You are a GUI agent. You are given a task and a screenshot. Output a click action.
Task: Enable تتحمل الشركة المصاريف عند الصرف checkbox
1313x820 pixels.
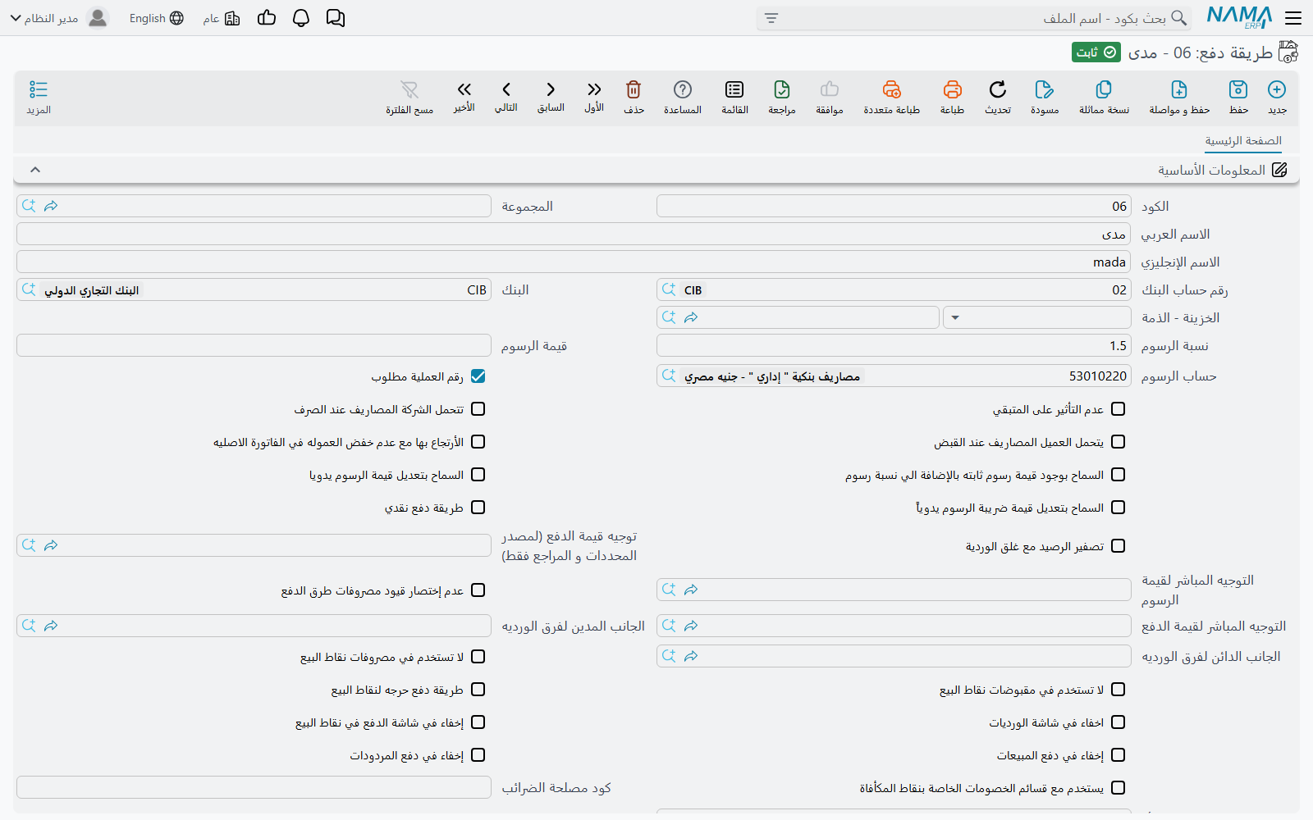pos(478,409)
